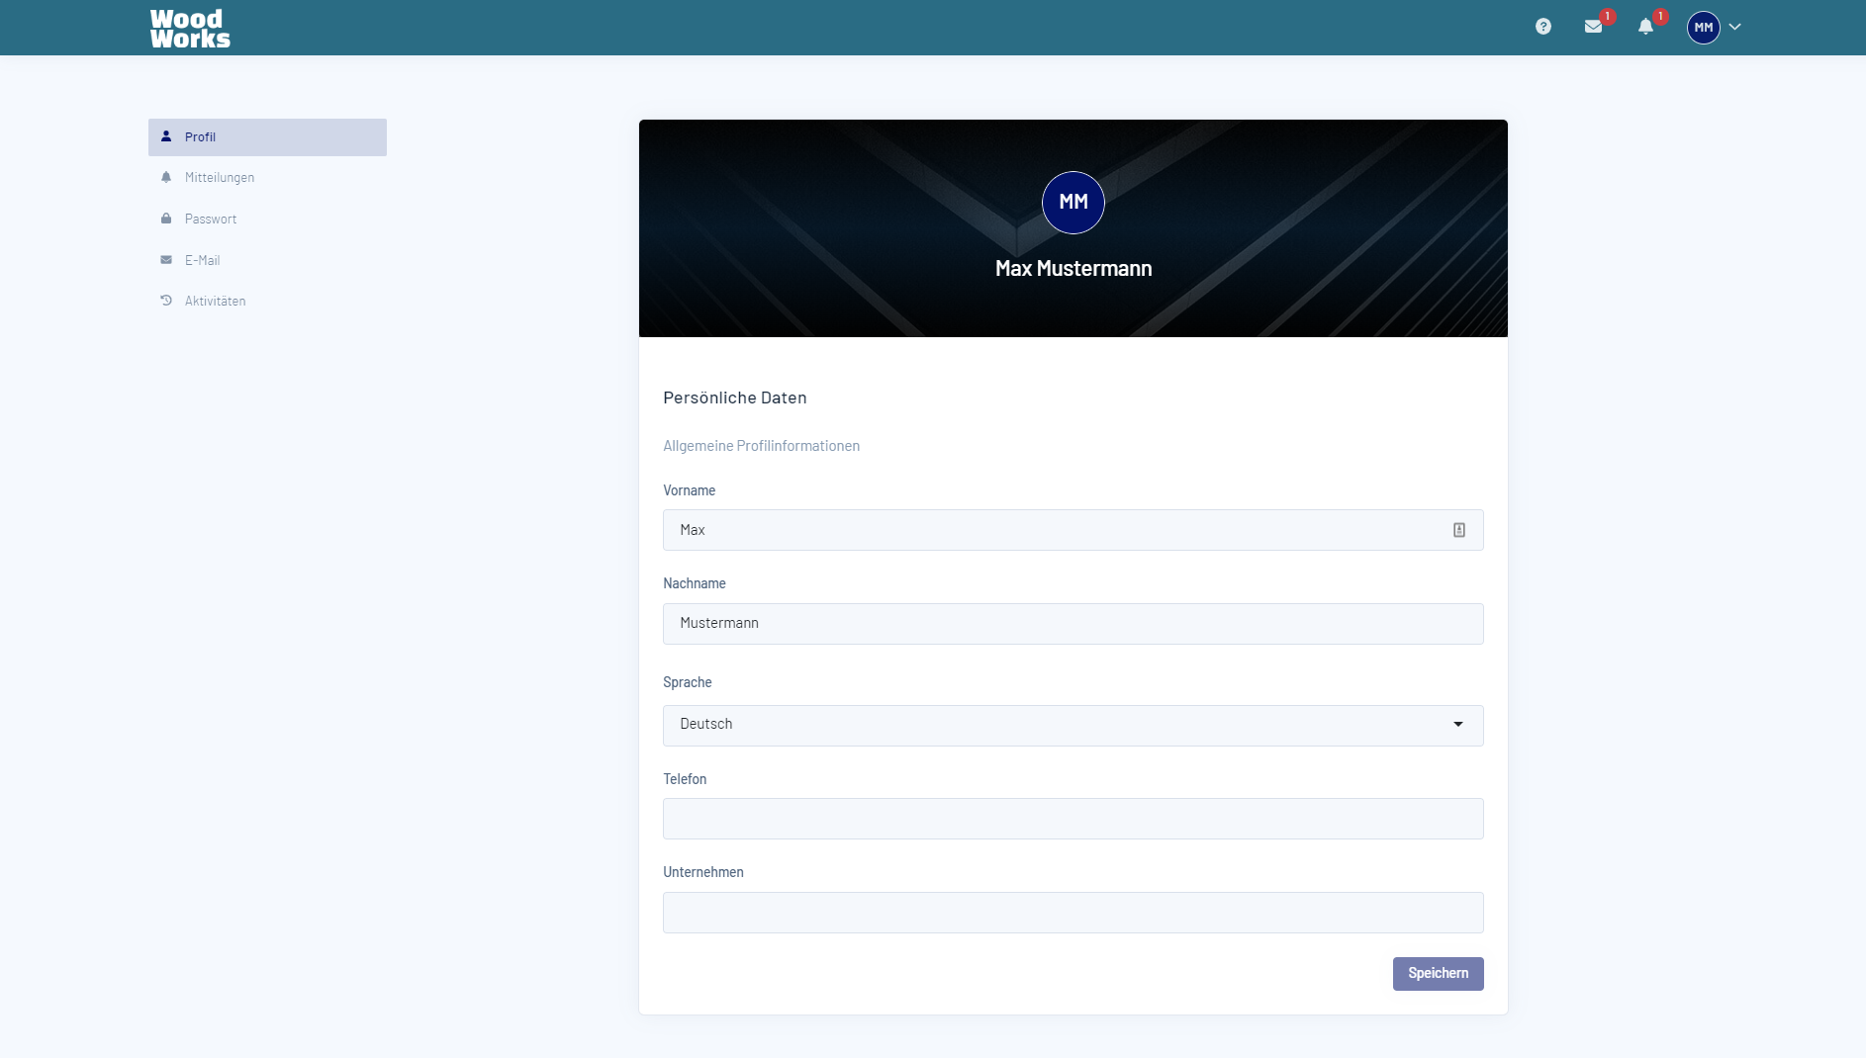This screenshot has width=1866, height=1058.
Task: Click the contact card icon in Vorname field
Action: click(1458, 530)
